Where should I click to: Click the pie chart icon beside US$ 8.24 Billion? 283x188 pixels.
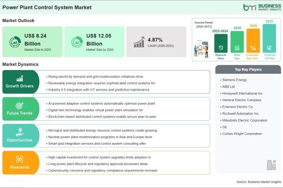coord(15,42)
